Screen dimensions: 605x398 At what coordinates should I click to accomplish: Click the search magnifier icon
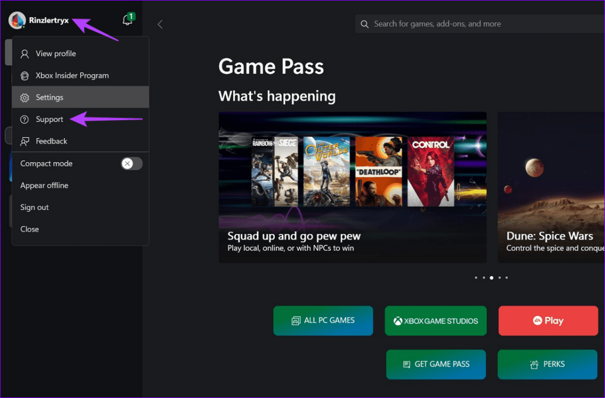pyautogui.click(x=365, y=24)
